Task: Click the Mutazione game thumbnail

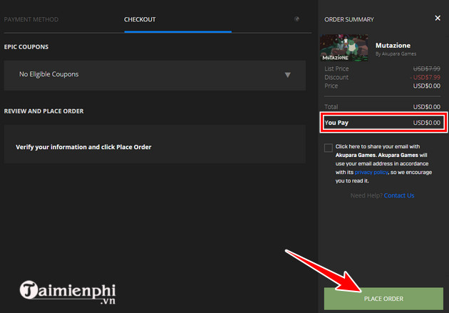Action: 344,48
